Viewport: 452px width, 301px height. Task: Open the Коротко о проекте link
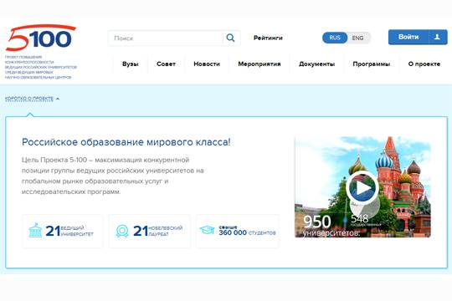[29, 99]
